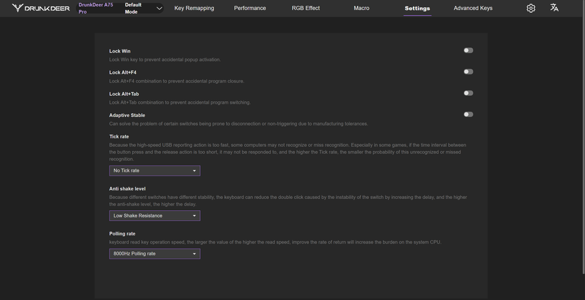Click the DRUNKDEER brand text
The image size is (585, 300).
[48, 8]
